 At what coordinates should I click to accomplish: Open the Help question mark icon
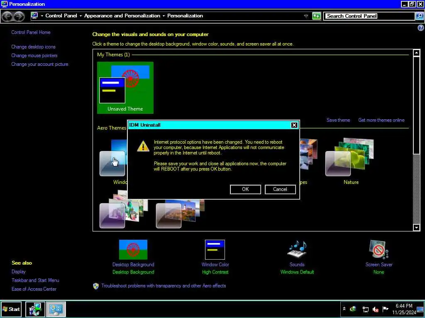[x=421, y=28]
